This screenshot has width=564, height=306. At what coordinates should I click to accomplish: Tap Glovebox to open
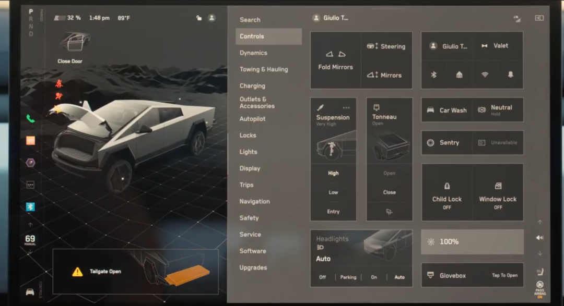coord(472,275)
